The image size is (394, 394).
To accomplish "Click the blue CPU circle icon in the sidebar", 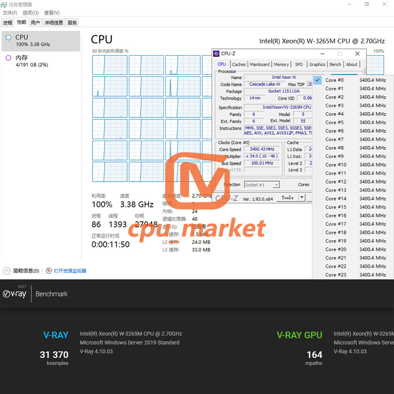I will pyautogui.click(x=9, y=37).
